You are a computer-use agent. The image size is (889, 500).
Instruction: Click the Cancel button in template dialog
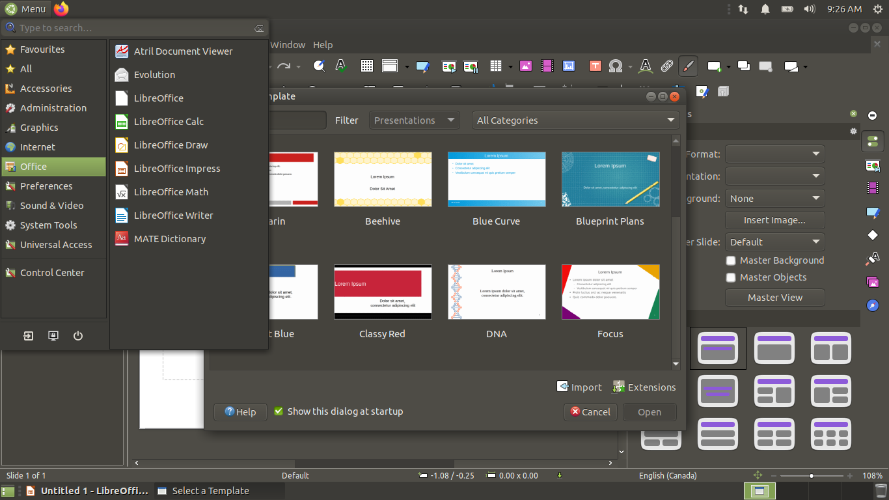click(590, 412)
